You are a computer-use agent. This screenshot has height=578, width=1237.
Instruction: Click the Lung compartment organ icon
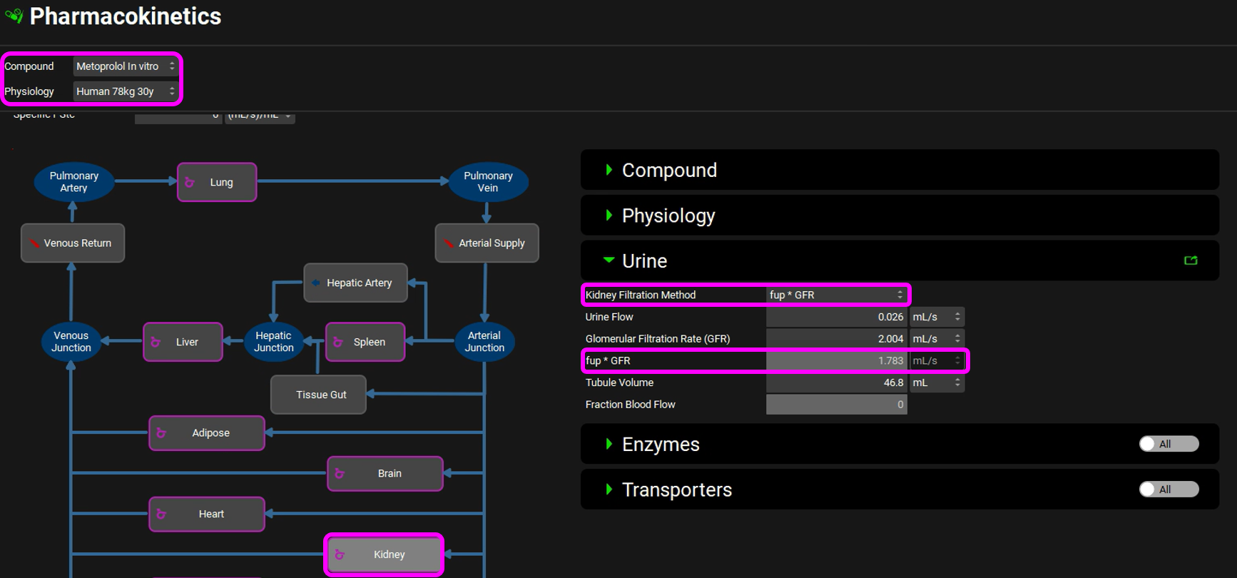click(190, 183)
